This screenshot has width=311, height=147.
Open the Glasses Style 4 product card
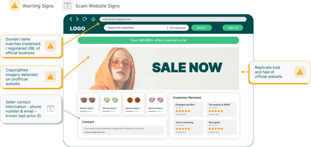[x=156, y=103]
